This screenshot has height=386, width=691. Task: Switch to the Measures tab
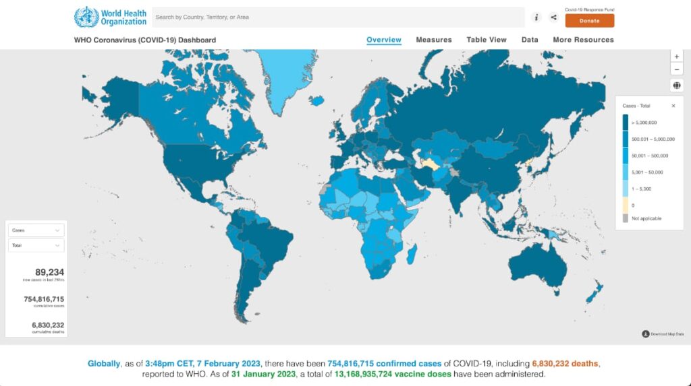(x=434, y=40)
